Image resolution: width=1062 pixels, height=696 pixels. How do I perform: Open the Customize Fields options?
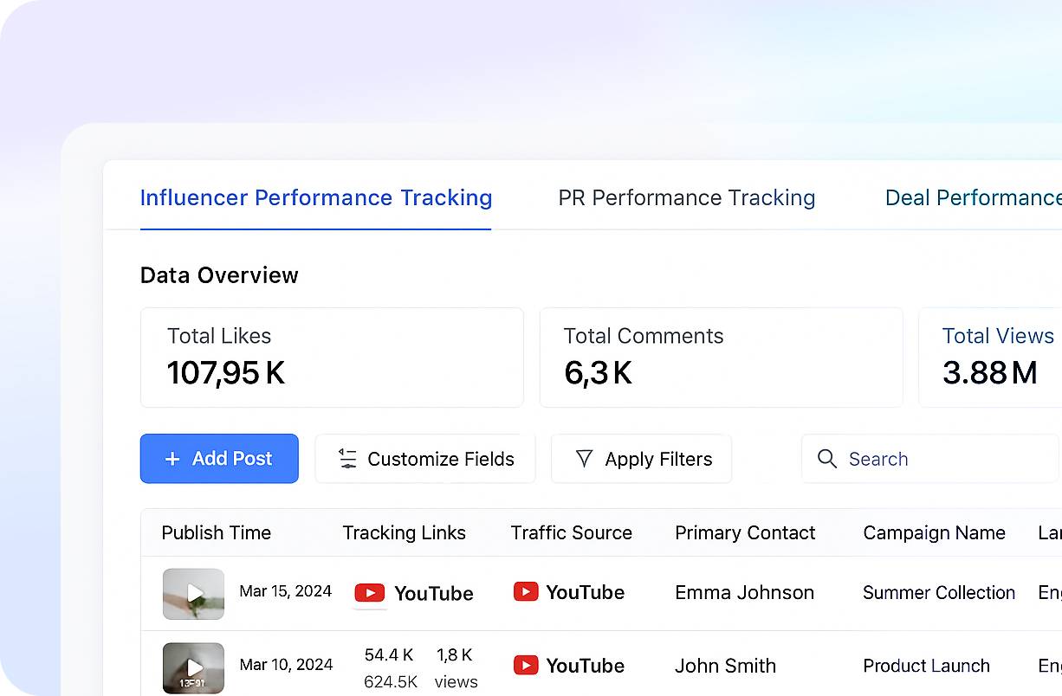[x=424, y=459]
